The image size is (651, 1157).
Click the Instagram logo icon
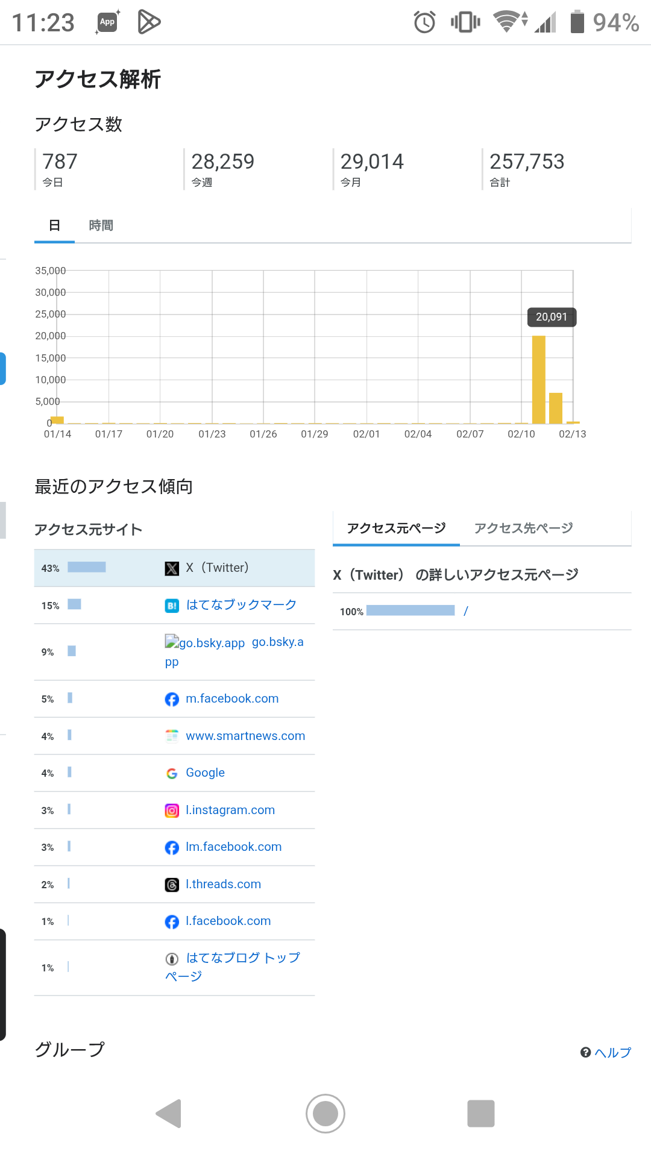coord(172,811)
